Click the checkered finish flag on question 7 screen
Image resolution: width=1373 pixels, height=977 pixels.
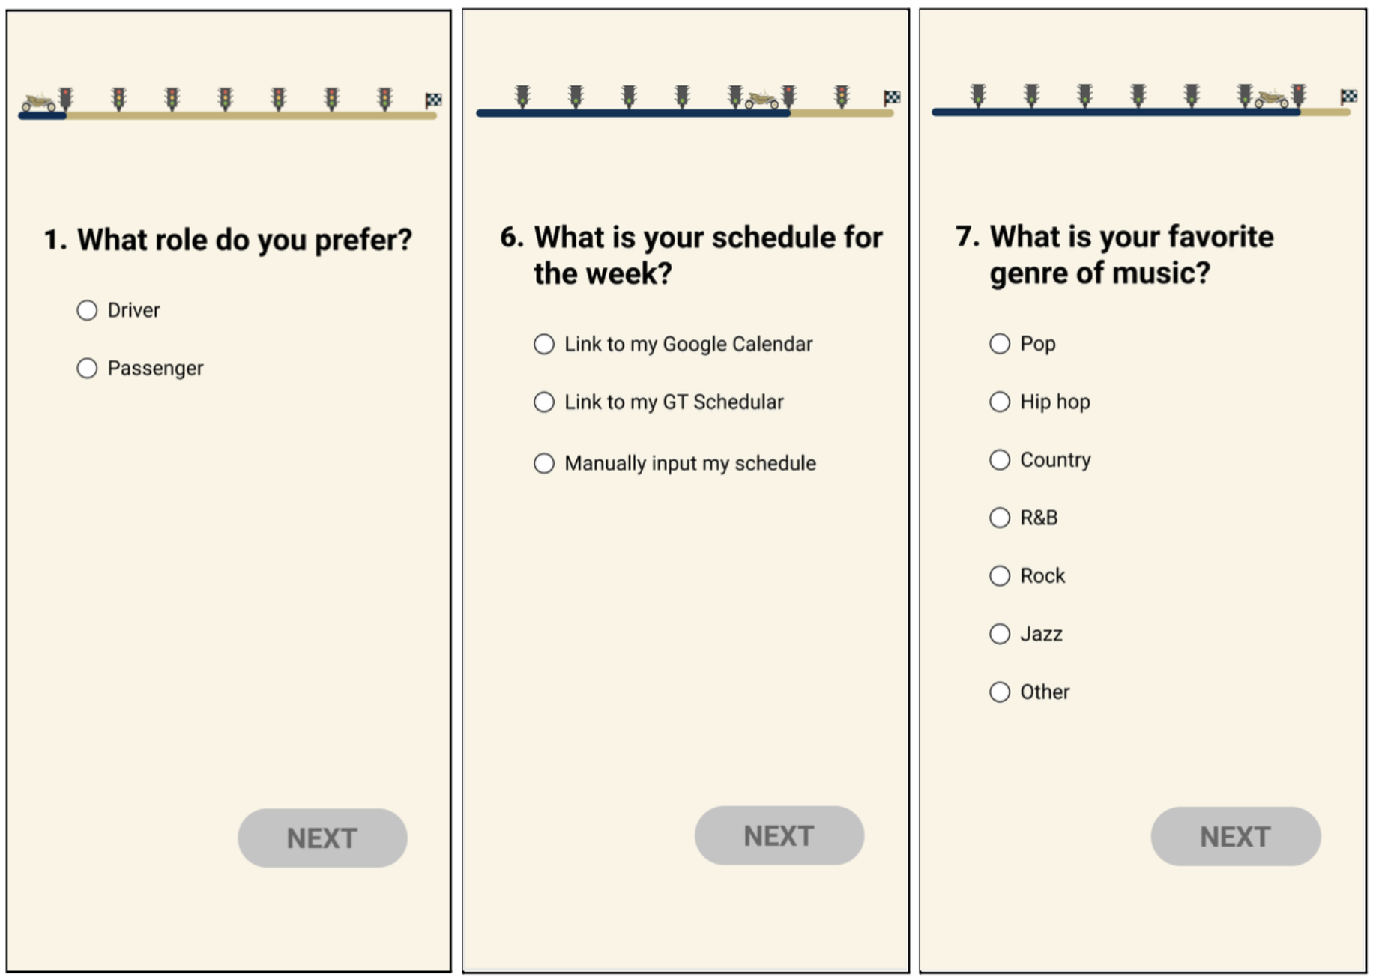[x=1348, y=97]
